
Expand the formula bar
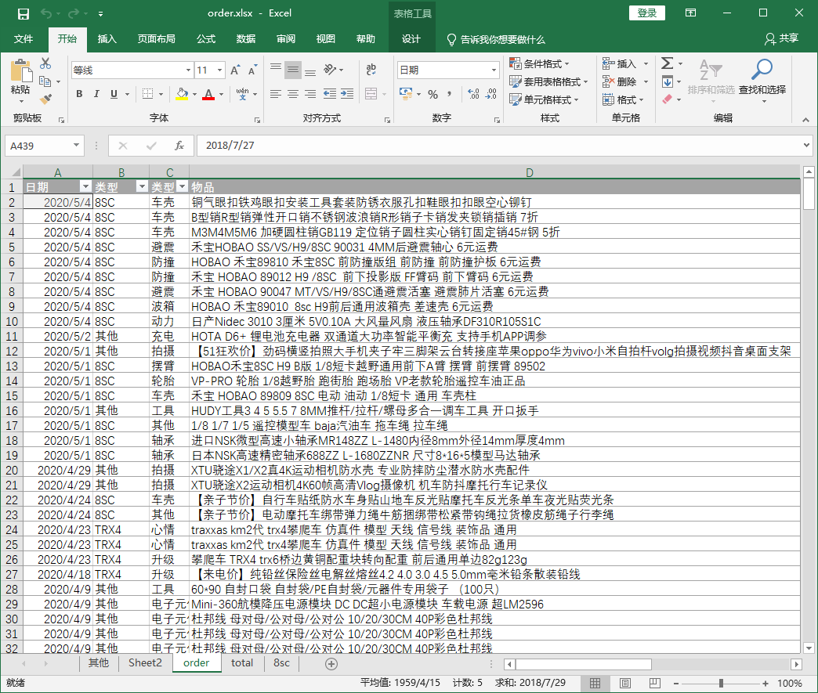pos(806,146)
